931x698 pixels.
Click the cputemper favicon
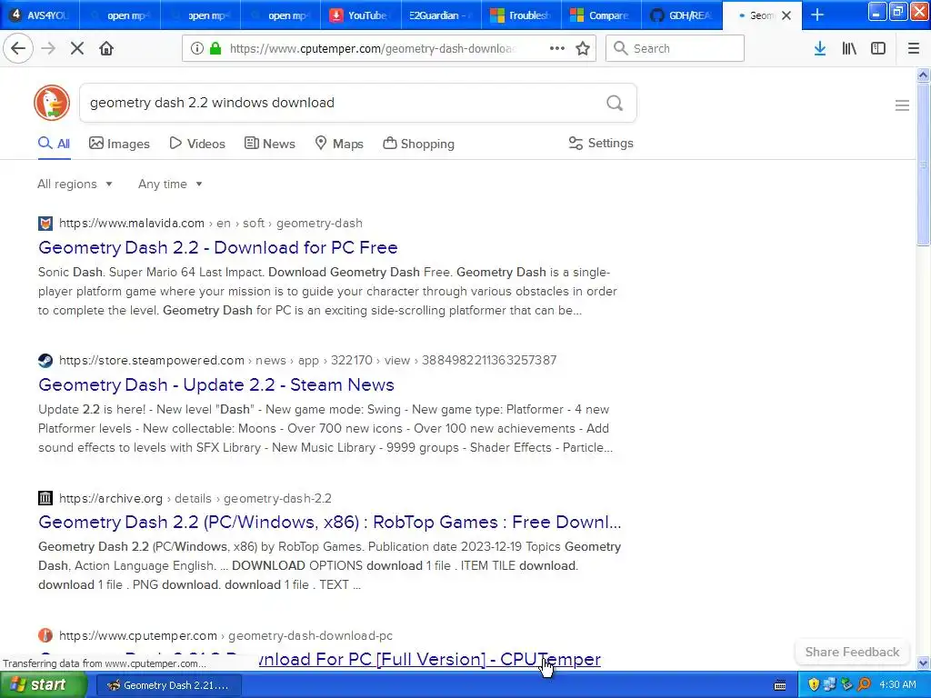pyautogui.click(x=45, y=635)
